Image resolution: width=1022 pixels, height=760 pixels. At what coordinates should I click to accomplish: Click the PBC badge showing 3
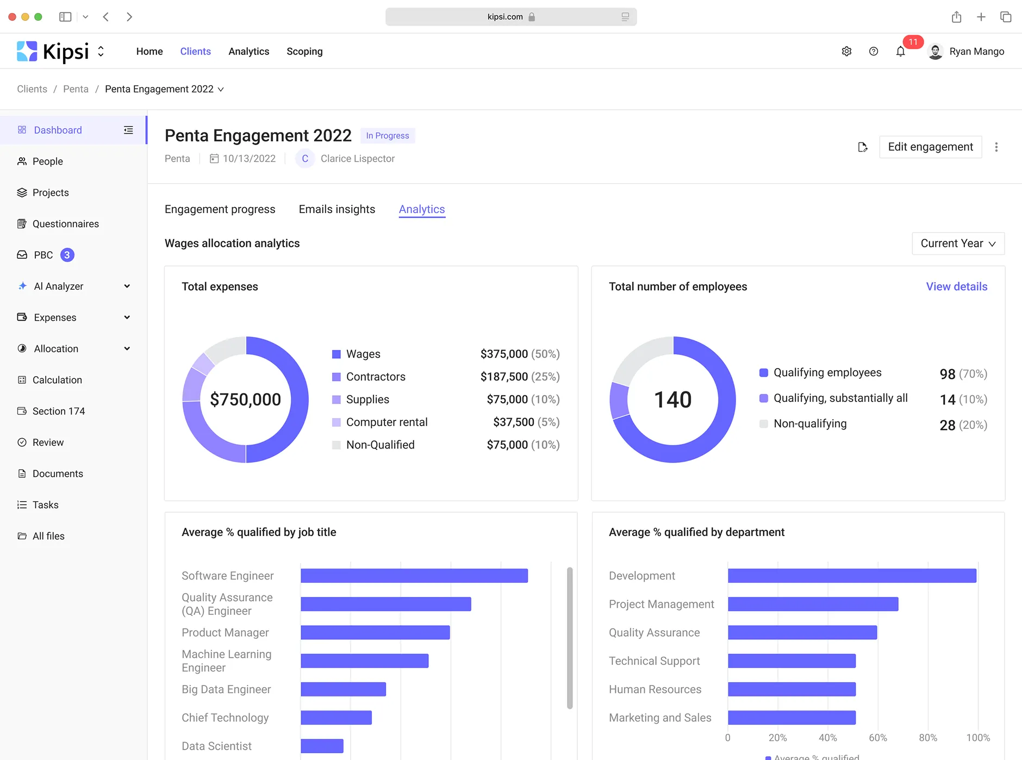pyautogui.click(x=67, y=255)
